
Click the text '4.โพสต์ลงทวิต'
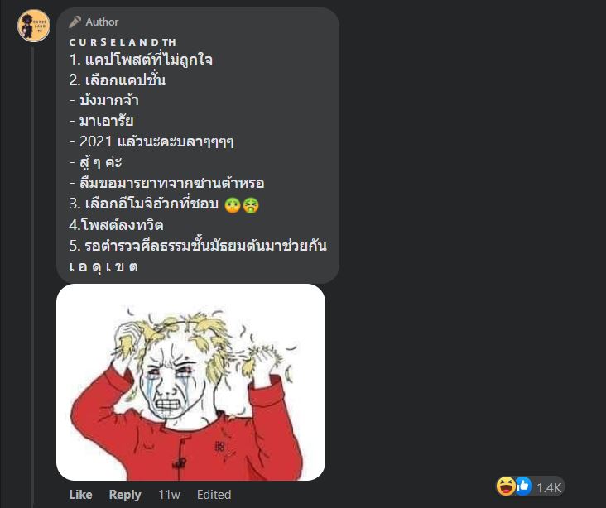[117, 225]
